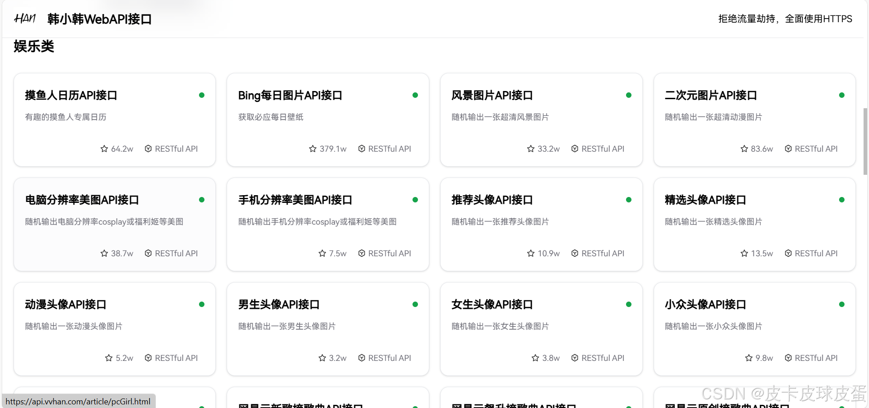Click the HAN logo icon
Image resolution: width=869 pixels, height=408 pixels.
coord(25,19)
